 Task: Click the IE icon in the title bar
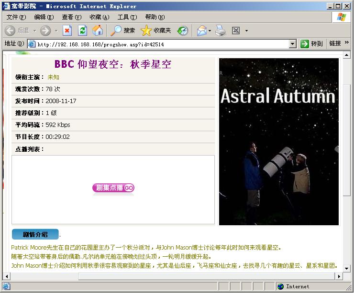[x=6, y=6]
